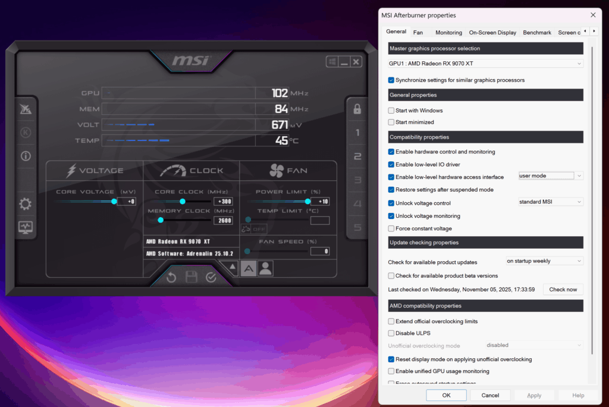Click the Windows startup icon in Afterburner
Image resolution: width=609 pixels, height=407 pixels.
332,62
